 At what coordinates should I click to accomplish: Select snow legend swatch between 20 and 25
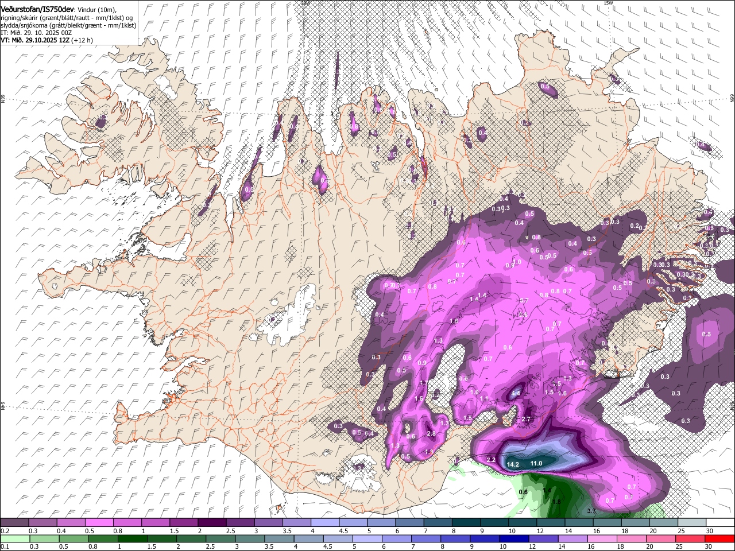664,522
